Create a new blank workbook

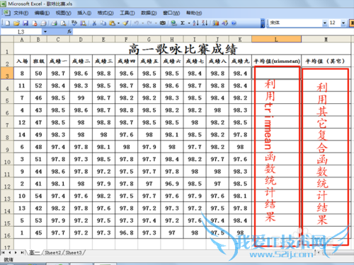8,23
